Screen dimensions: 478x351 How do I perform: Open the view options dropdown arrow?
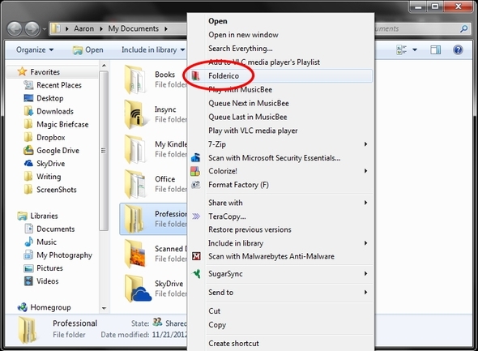[415, 49]
